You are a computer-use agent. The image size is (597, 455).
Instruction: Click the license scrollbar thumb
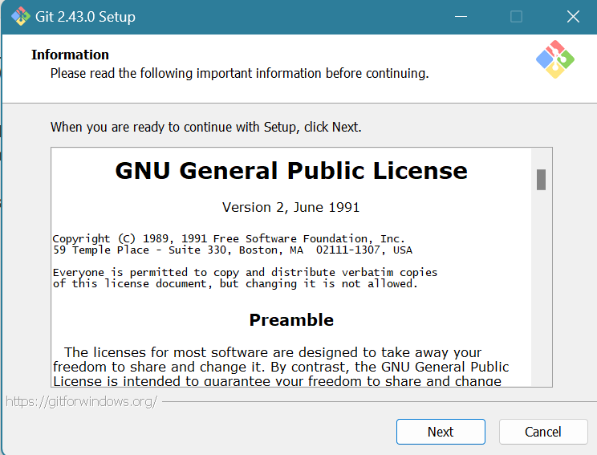(x=541, y=180)
